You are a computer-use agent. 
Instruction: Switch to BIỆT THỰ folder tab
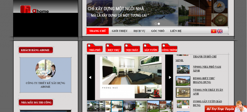point(113,48)
